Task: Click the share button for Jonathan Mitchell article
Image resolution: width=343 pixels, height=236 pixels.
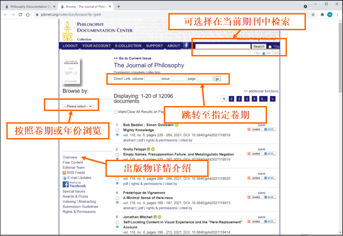Action: [x=262, y=222]
